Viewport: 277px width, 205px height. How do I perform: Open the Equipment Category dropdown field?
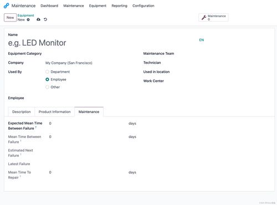click(x=90, y=54)
